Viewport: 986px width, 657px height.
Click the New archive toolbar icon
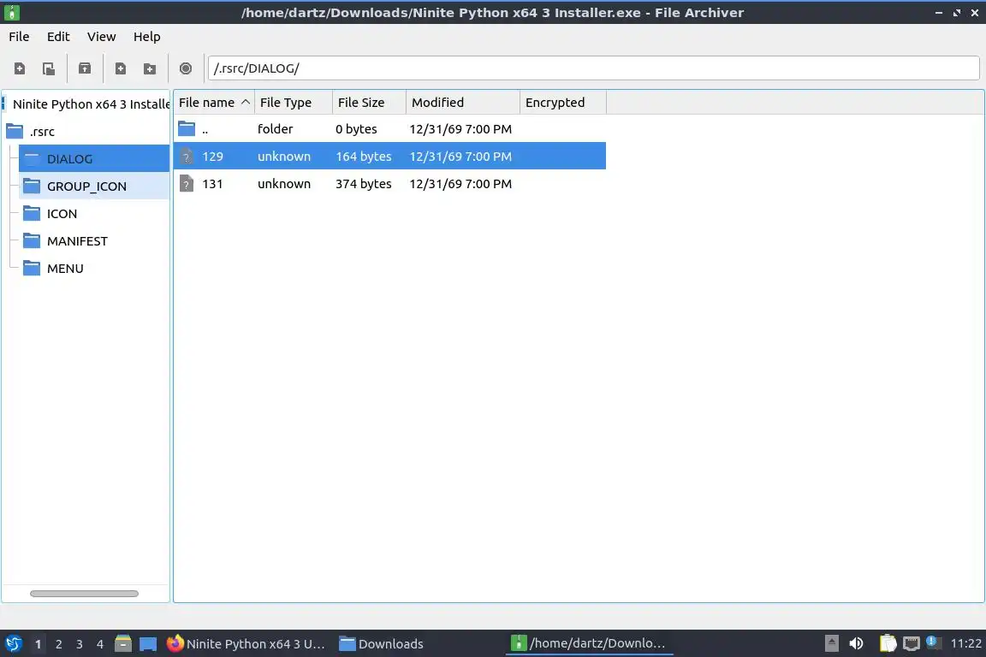pos(20,68)
